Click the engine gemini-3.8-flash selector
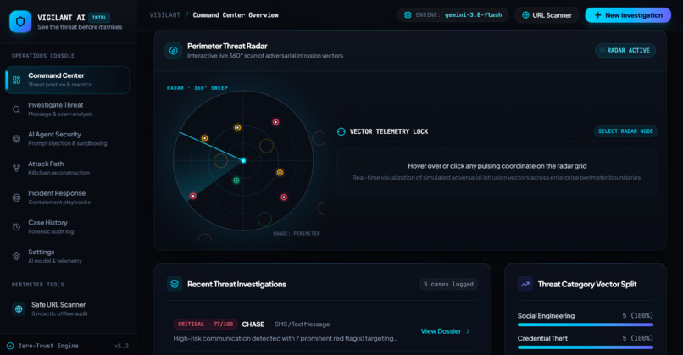The width and height of the screenshot is (683, 355). [x=453, y=14]
